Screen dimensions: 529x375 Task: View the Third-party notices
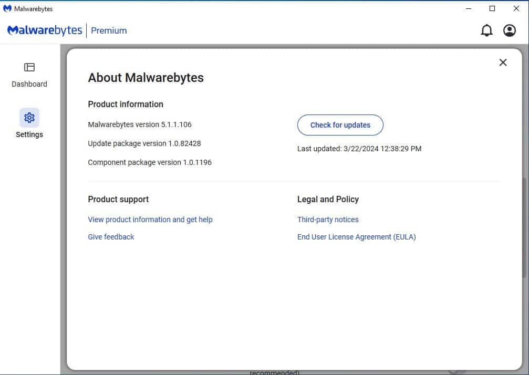pos(328,220)
